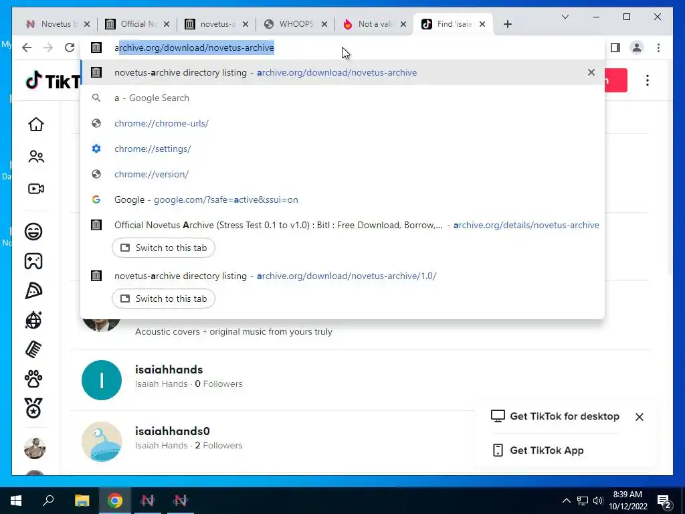Open suggested account avatar in sidebar
This screenshot has width=685, height=514.
pos(35,448)
